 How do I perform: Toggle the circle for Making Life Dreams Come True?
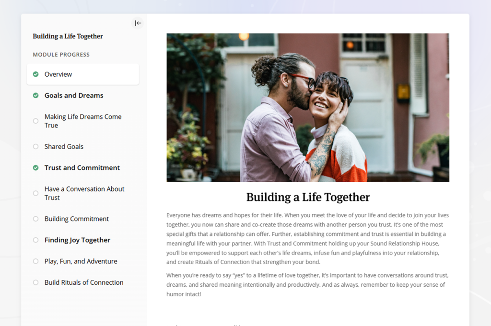point(35,121)
